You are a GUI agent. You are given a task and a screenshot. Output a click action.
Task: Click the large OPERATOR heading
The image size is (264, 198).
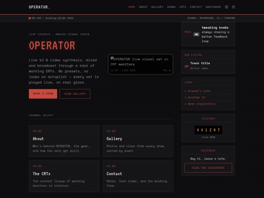coord(52,45)
